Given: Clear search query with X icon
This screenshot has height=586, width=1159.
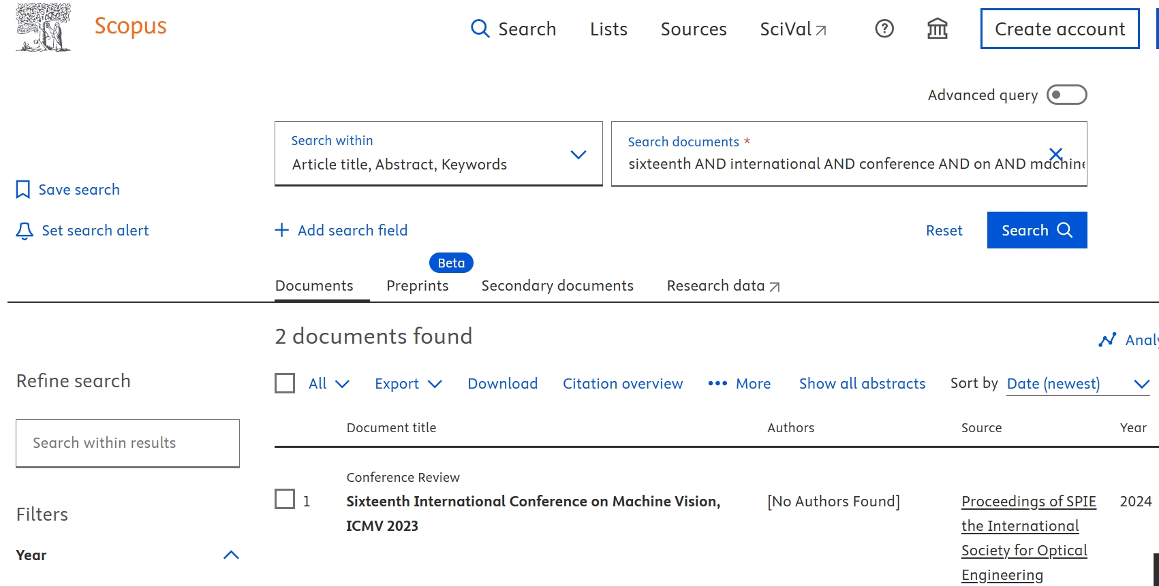Looking at the screenshot, I should click(x=1055, y=154).
